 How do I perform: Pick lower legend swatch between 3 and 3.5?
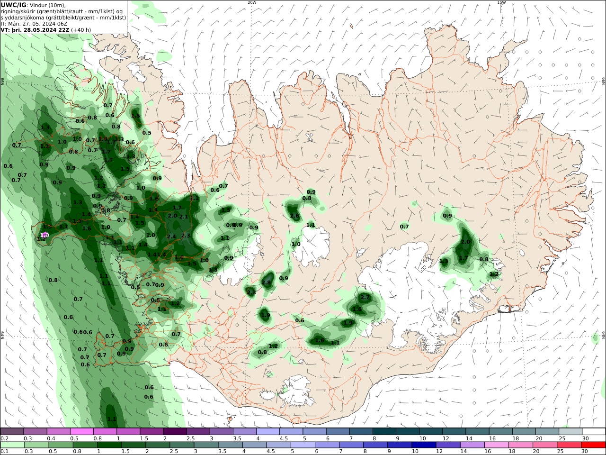click(x=206, y=445)
